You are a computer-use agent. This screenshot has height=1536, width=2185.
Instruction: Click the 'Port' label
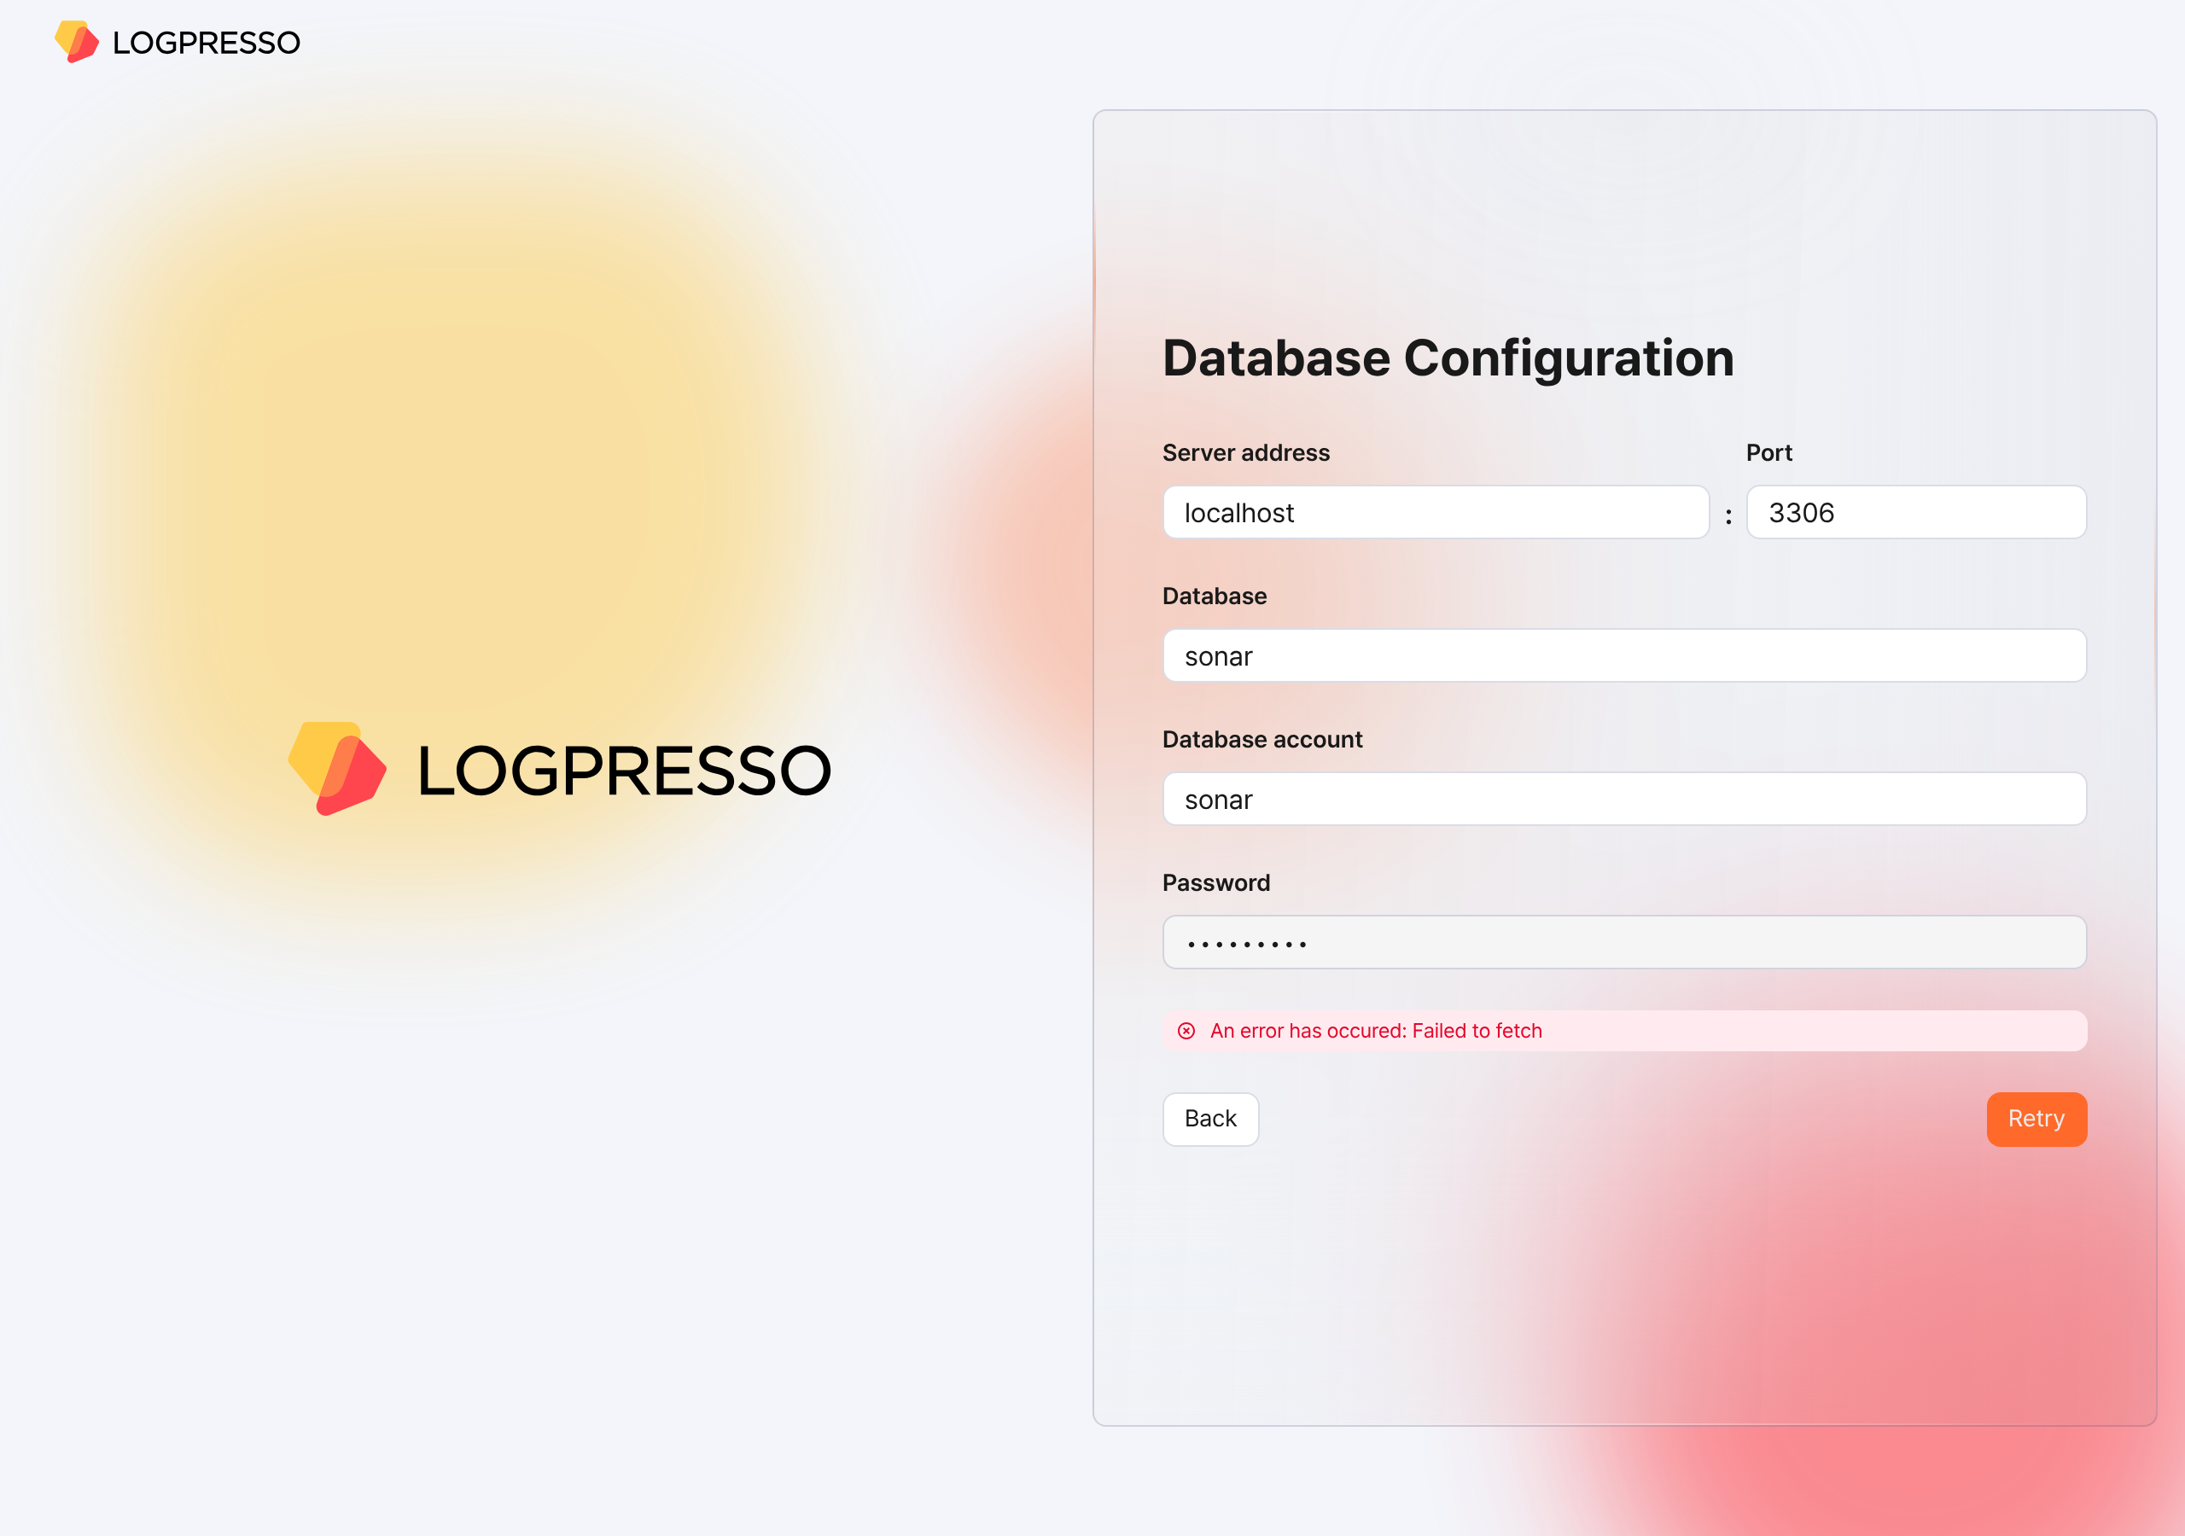1768,453
